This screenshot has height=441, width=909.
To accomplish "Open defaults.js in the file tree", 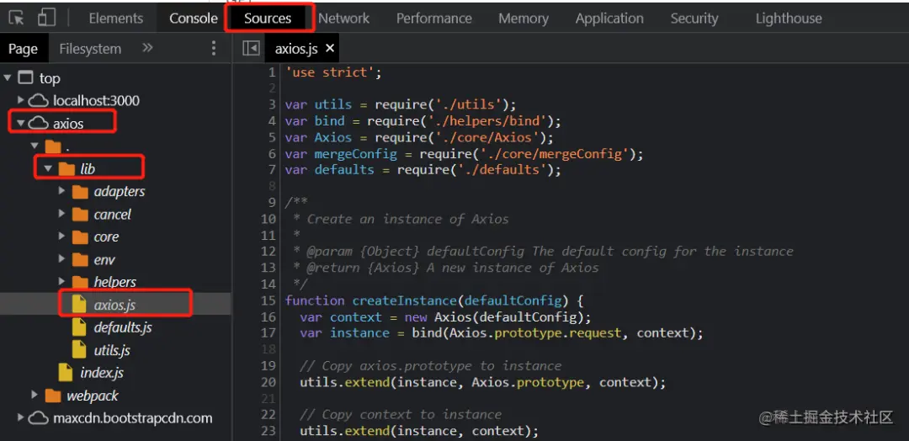I will (122, 327).
